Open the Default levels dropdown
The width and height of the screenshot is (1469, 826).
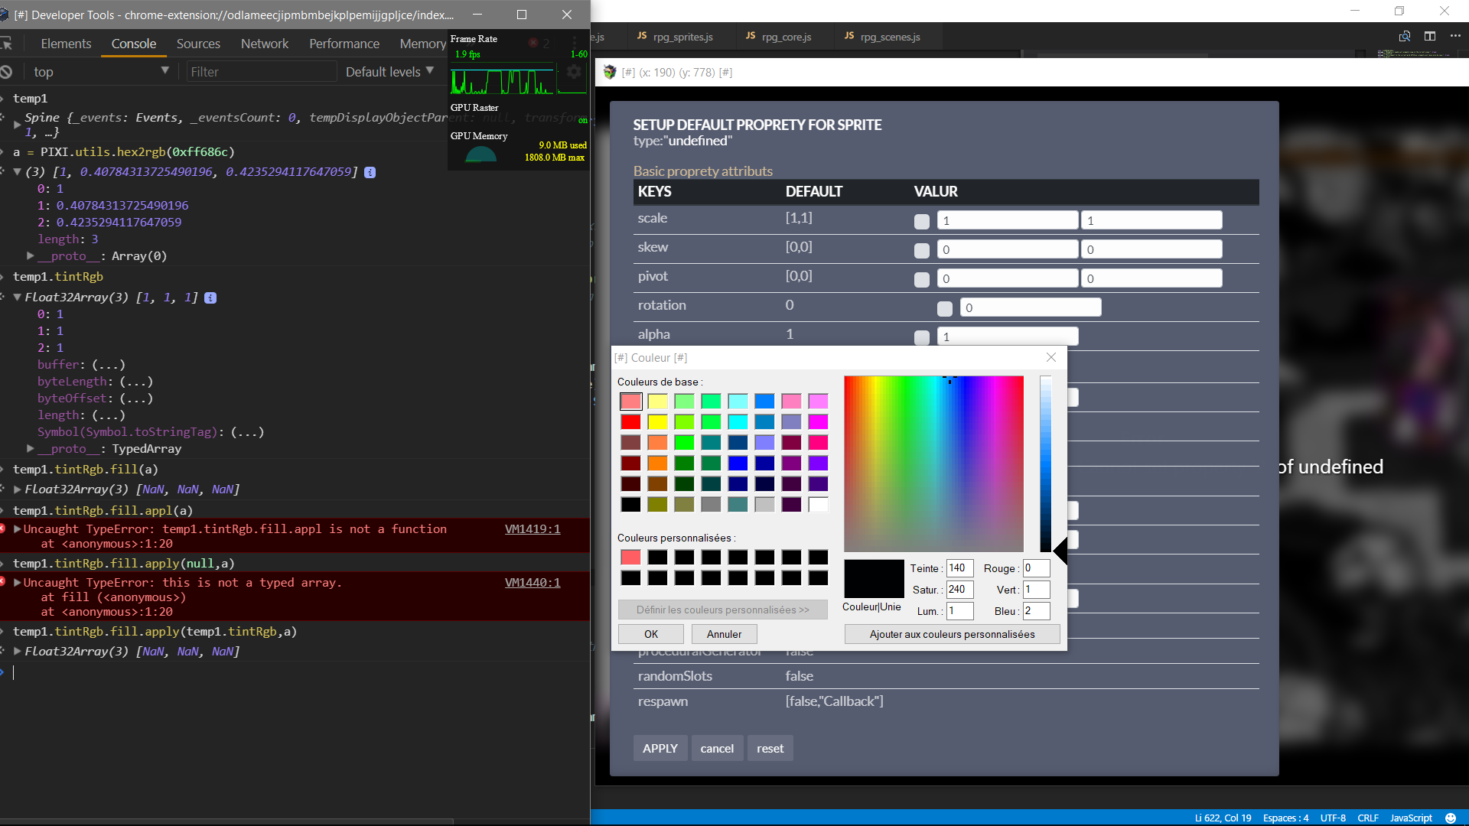click(390, 71)
